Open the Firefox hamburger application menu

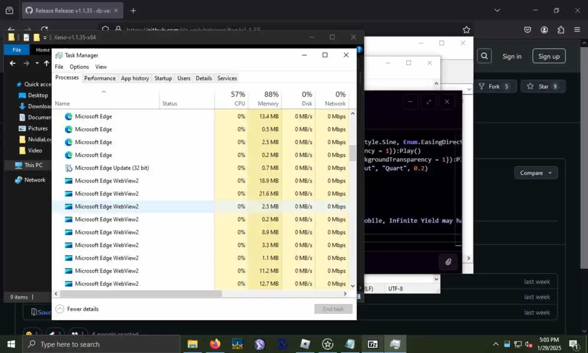coord(577,30)
